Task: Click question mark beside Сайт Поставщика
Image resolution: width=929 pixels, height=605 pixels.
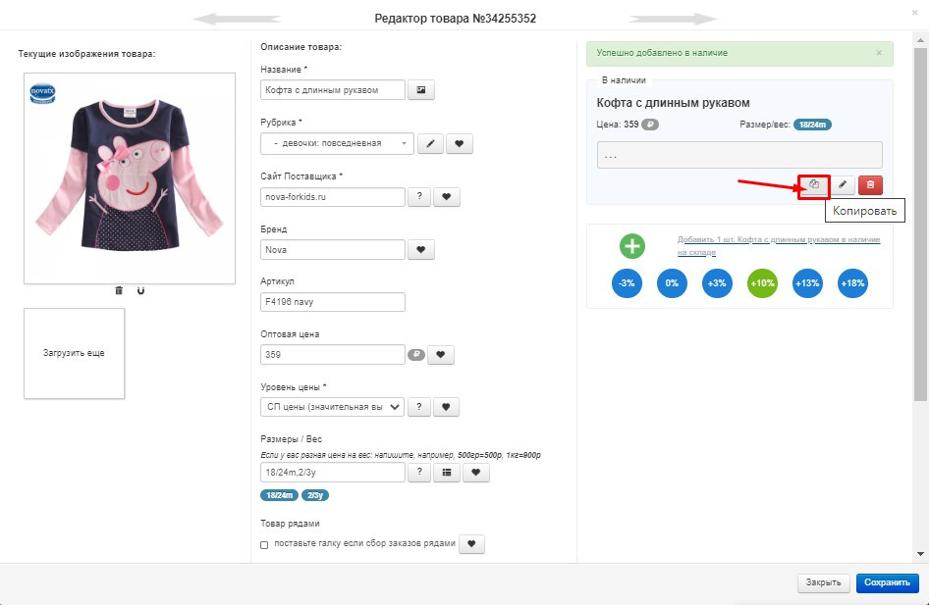Action: click(x=419, y=197)
